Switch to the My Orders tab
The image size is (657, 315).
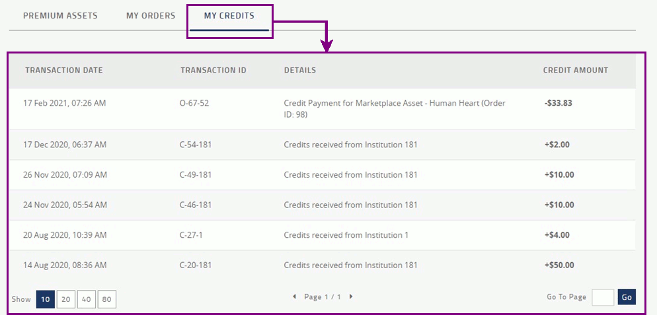(151, 16)
